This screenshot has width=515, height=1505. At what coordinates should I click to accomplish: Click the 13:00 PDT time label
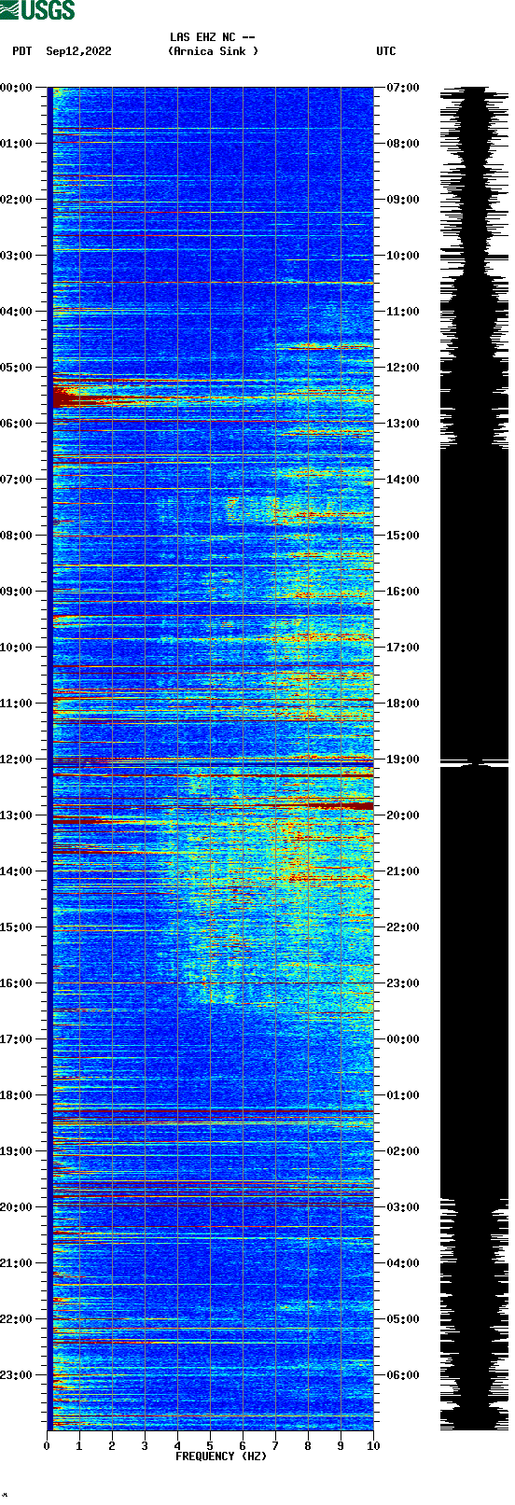point(17,815)
